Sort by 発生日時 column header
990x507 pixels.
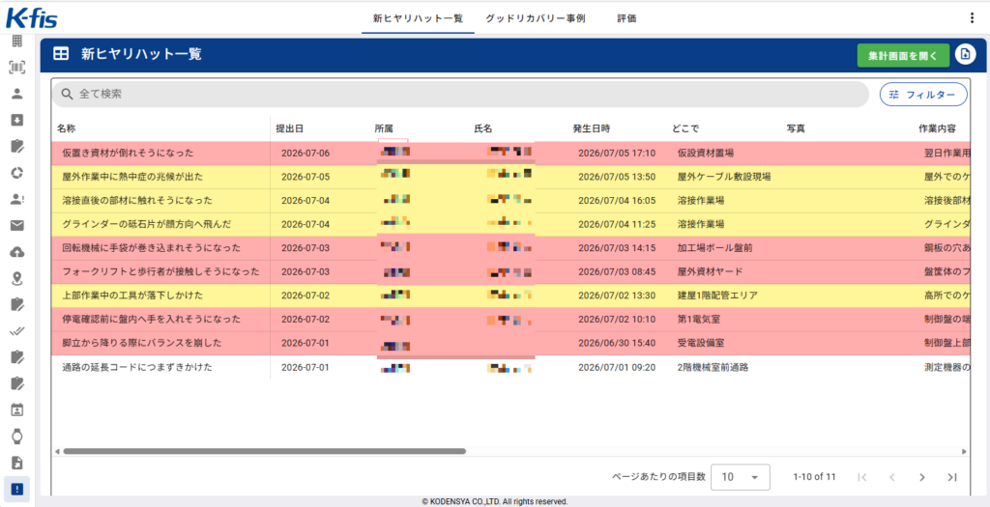[592, 128]
